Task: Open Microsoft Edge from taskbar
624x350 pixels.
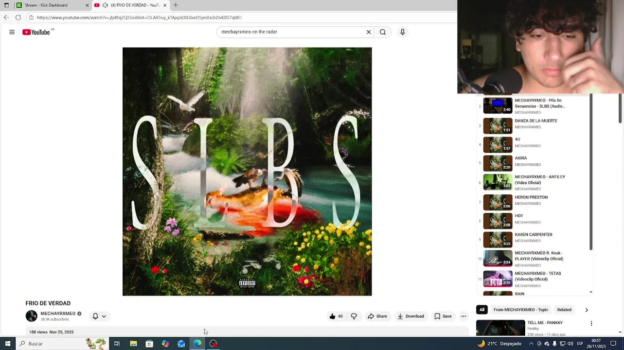Action: 197,344
